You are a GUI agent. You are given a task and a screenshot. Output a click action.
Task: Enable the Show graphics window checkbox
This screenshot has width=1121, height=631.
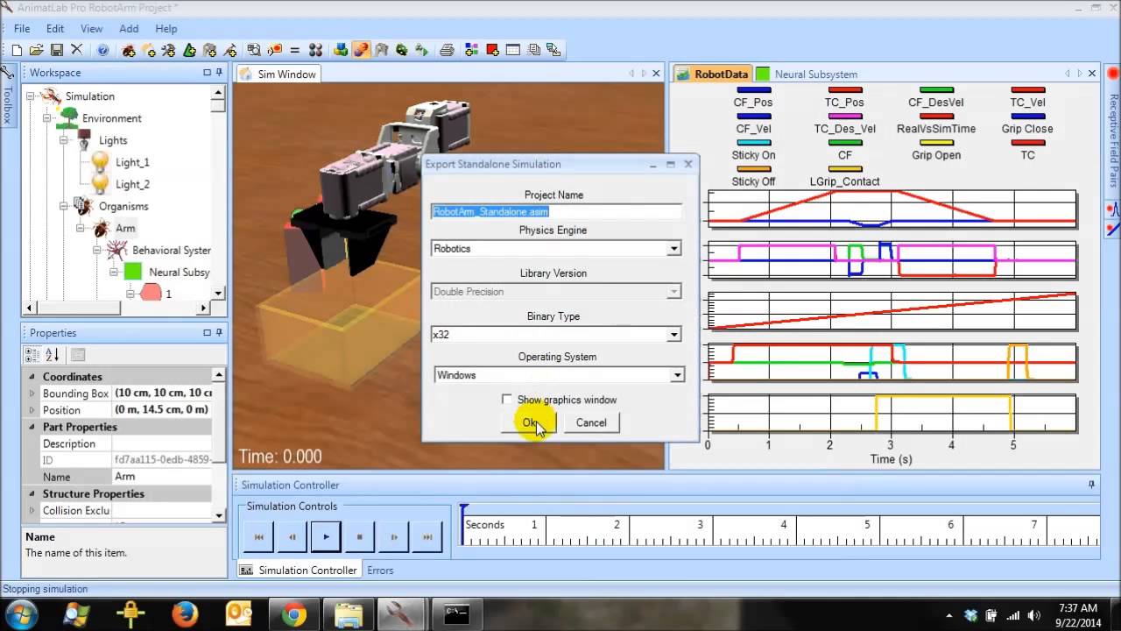coord(507,400)
